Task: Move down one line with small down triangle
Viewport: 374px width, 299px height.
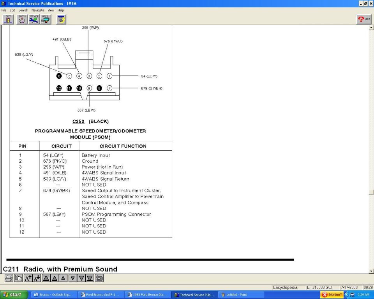Action: click(73, 278)
